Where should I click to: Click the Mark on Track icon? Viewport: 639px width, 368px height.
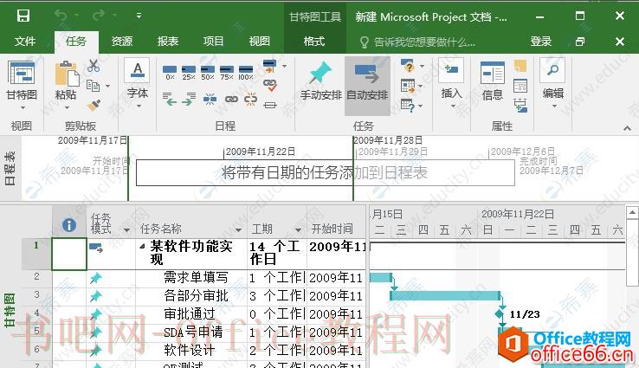(x=270, y=66)
